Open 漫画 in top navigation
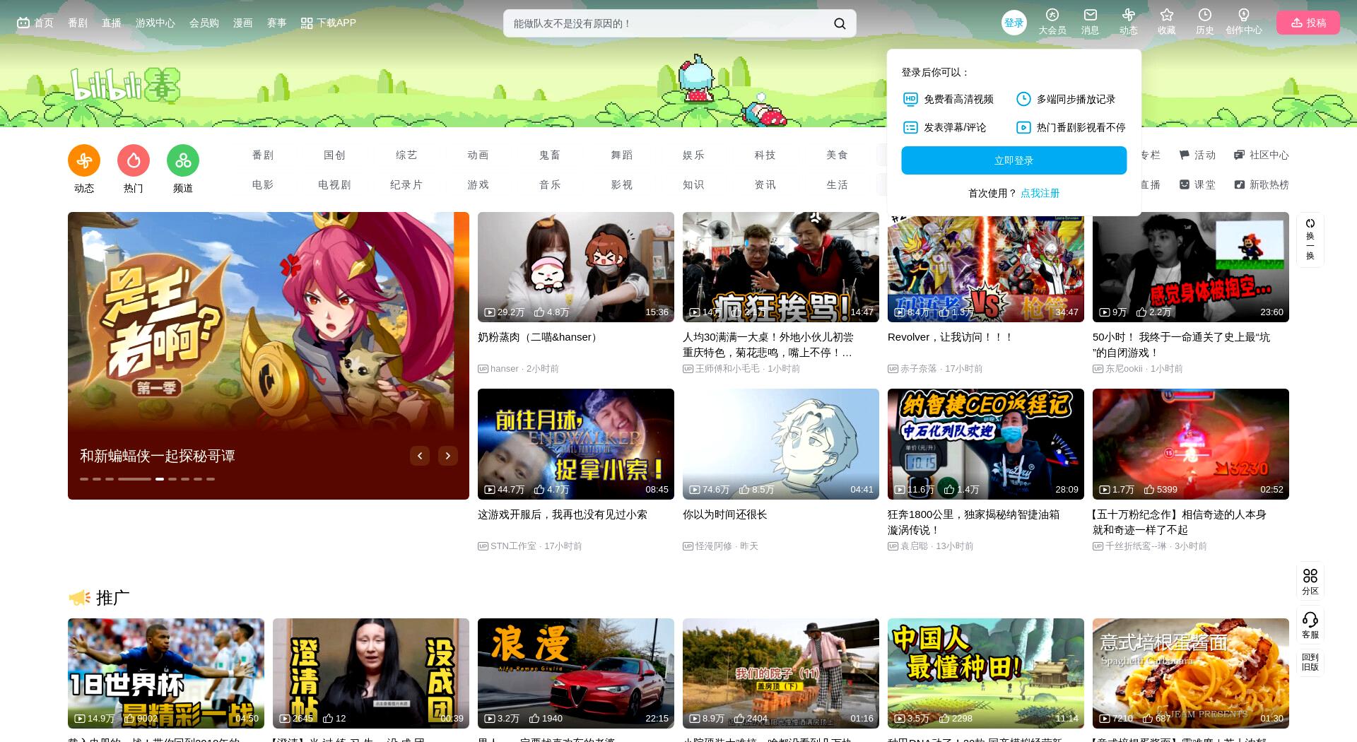The height and width of the screenshot is (742, 1357). pos(243,23)
